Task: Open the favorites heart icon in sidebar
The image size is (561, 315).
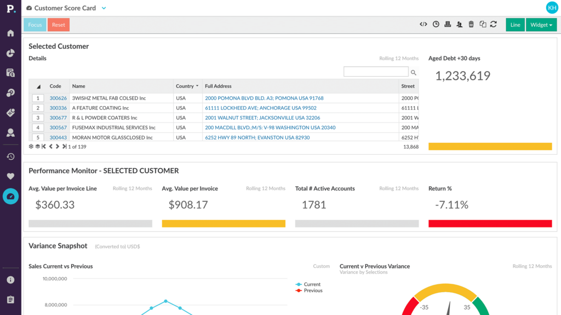Action: 10,176
